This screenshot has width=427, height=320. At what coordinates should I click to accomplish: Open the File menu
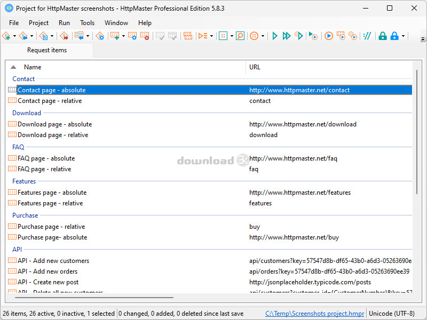click(14, 23)
